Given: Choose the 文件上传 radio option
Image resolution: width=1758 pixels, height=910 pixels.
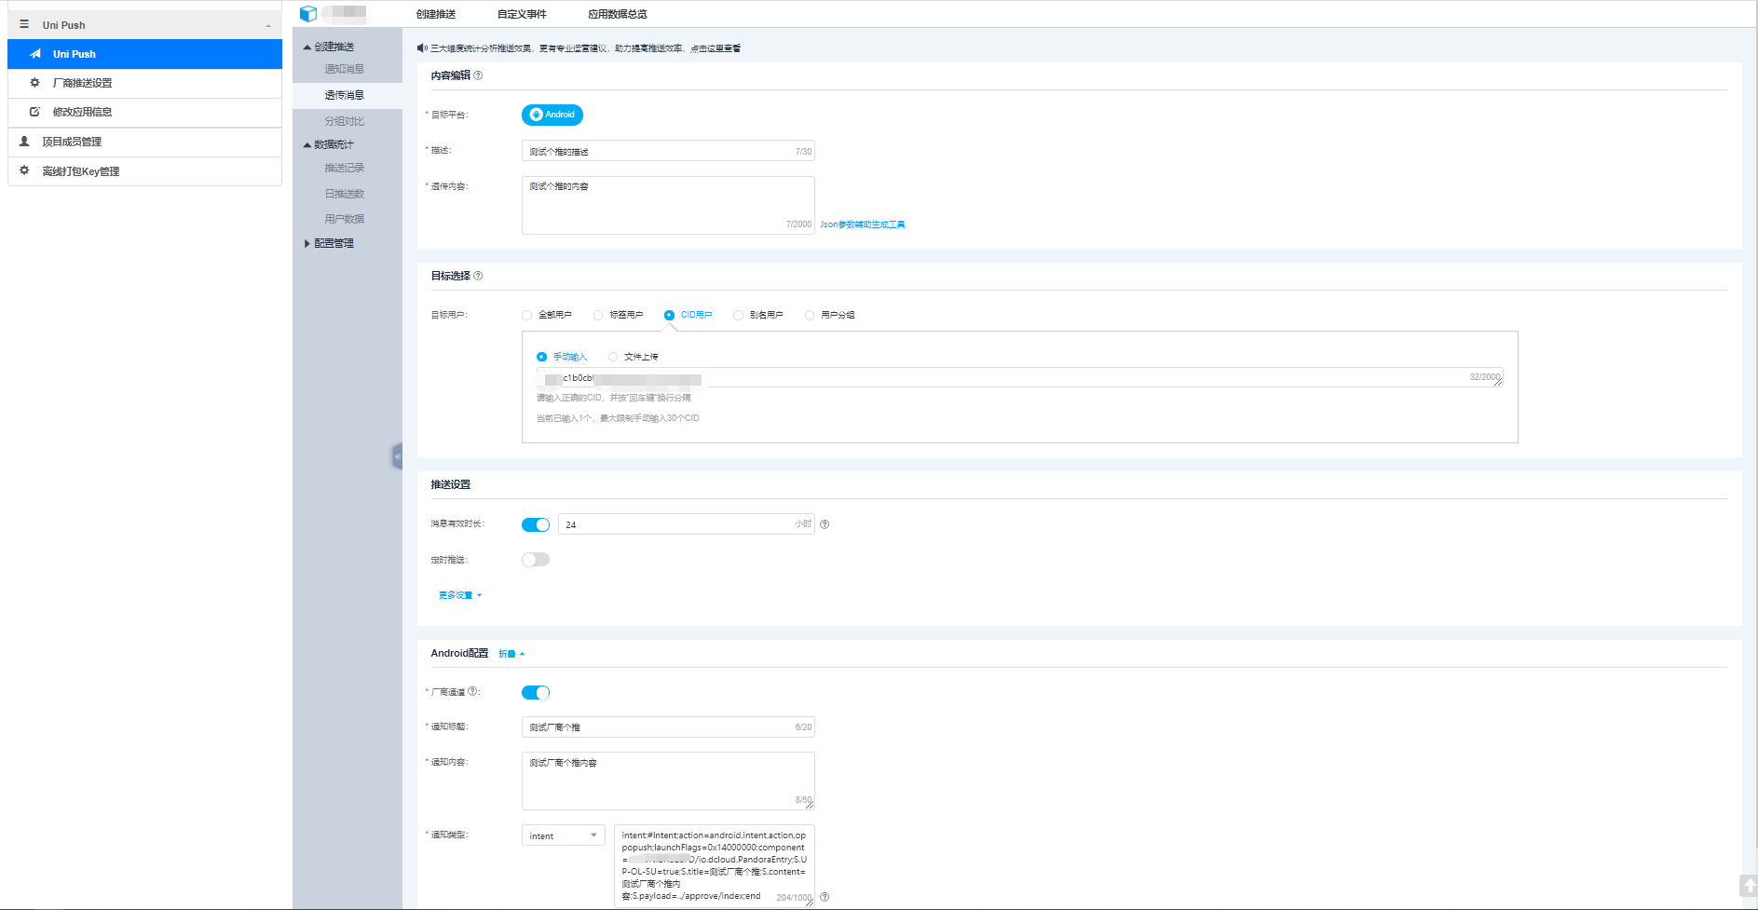Looking at the screenshot, I should [x=613, y=357].
